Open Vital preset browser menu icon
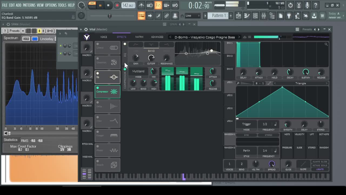This screenshot has width=346, height=195. [x=249, y=37]
